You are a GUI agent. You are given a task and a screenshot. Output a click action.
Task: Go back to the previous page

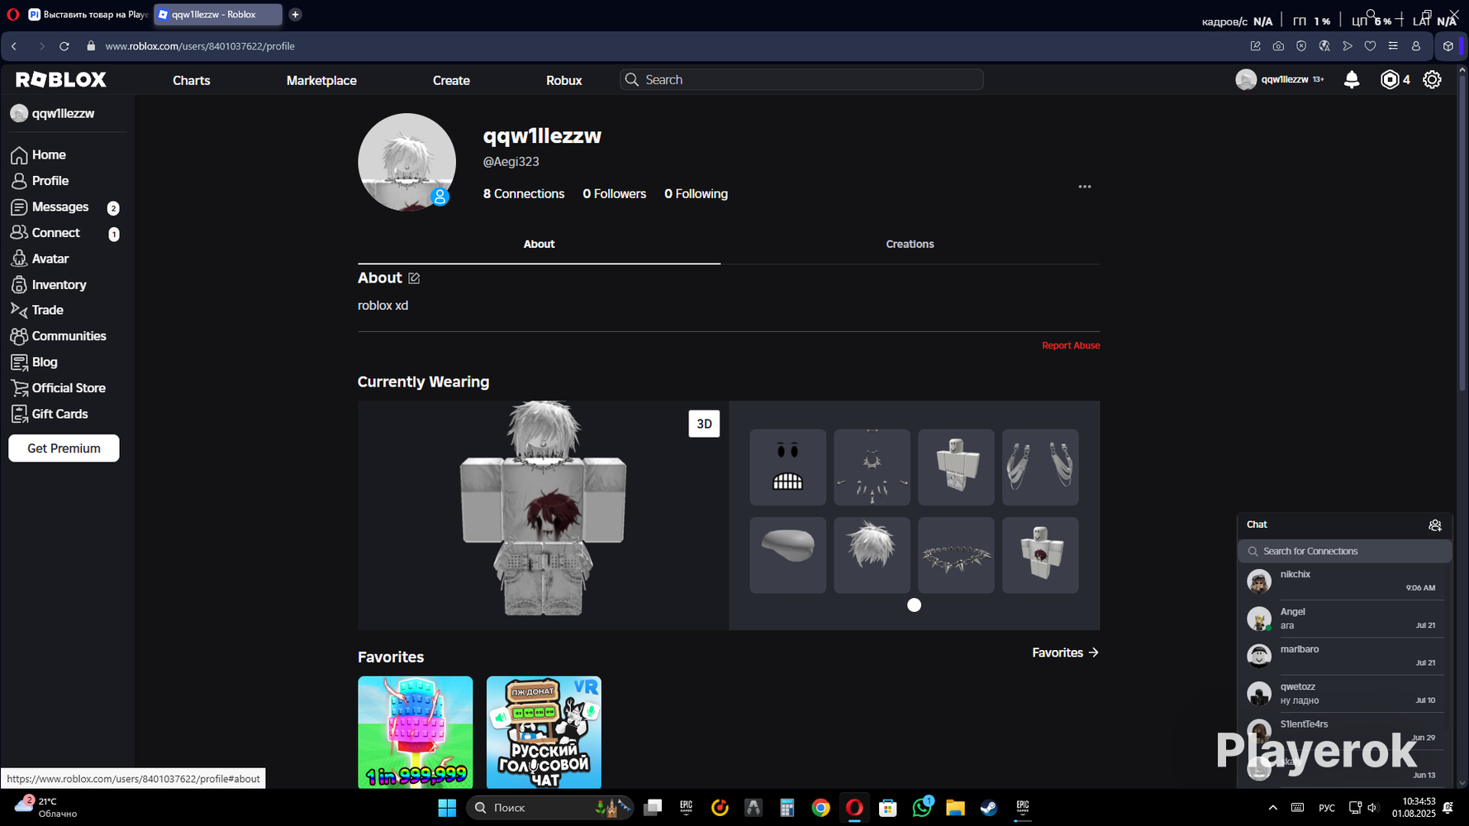14,46
